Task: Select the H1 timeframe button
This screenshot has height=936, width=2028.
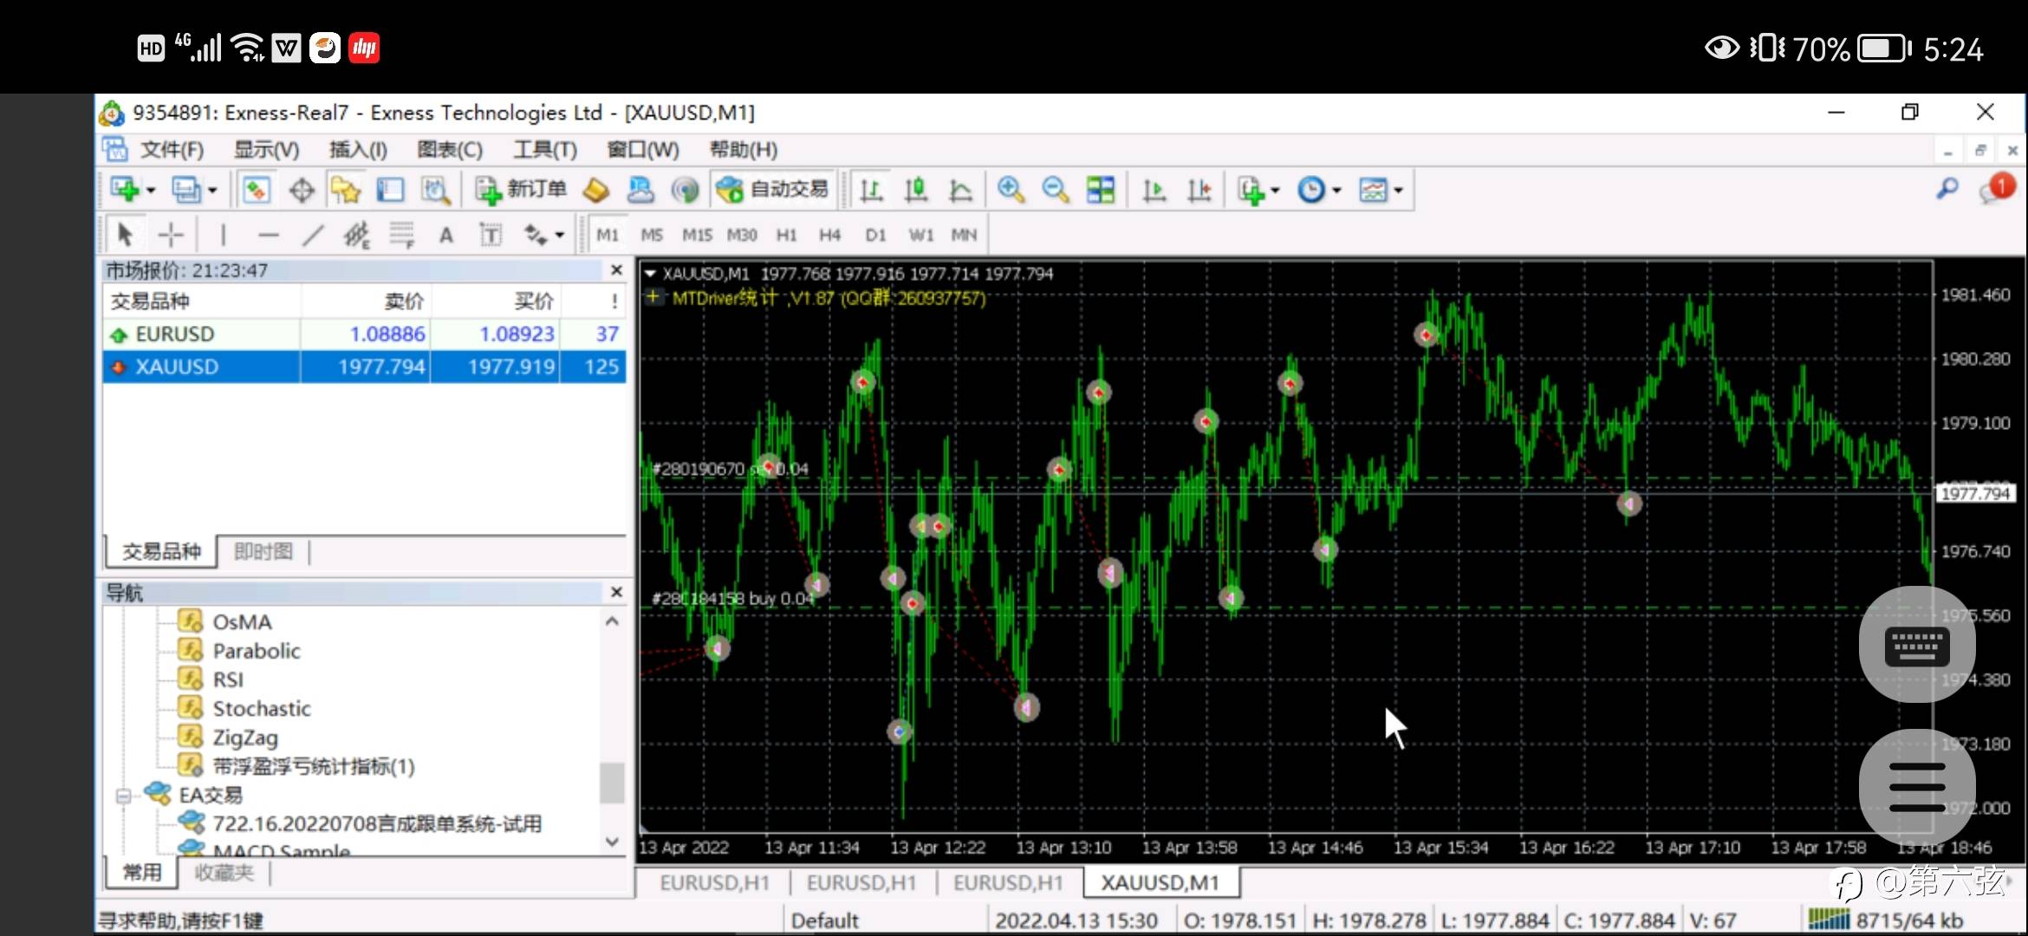Action: [786, 235]
